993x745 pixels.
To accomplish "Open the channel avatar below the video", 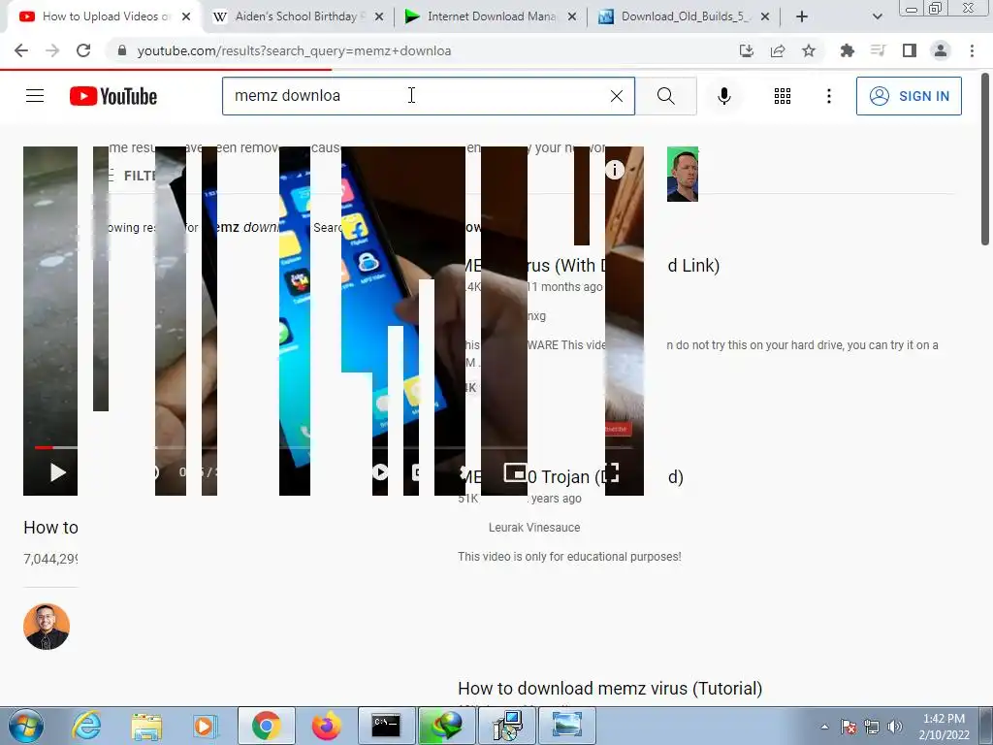I will click(x=47, y=627).
